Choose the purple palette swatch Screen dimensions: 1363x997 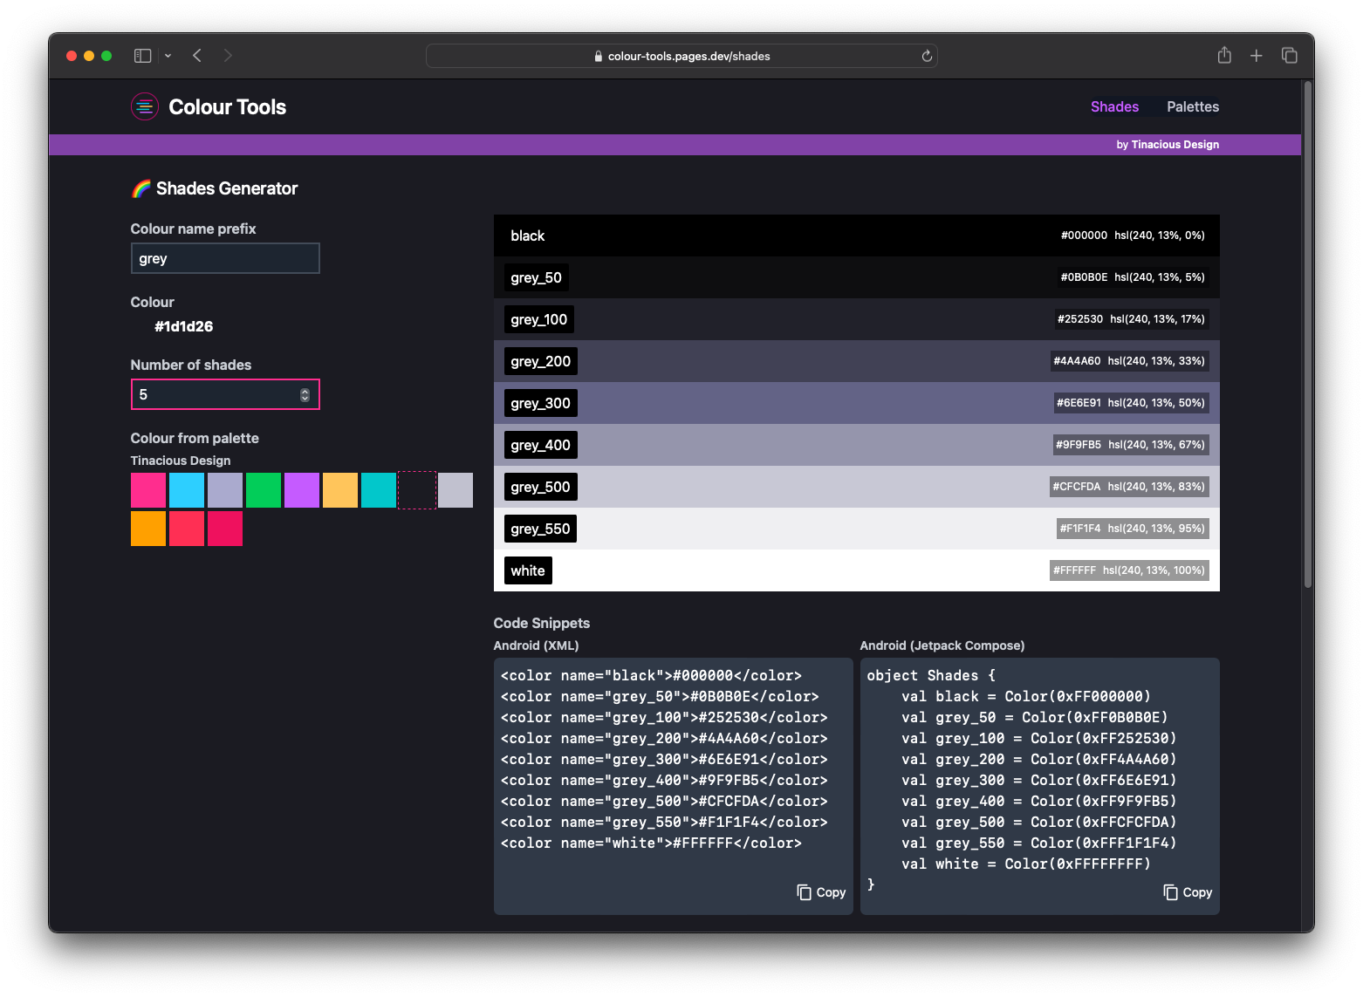point(302,490)
